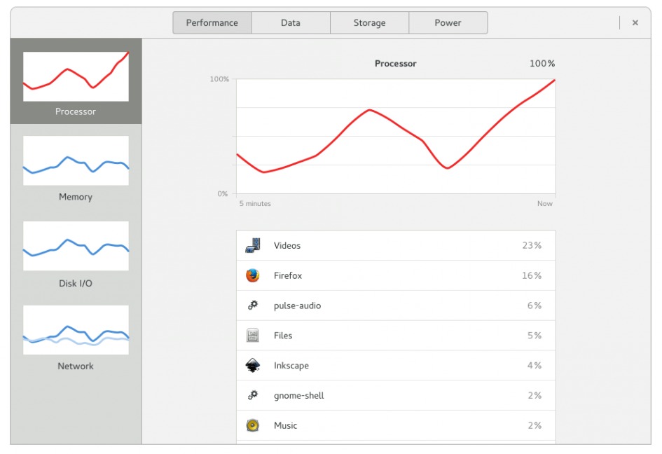Switch to the Performance tab
The image size is (662, 454).
click(x=212, y=22)
